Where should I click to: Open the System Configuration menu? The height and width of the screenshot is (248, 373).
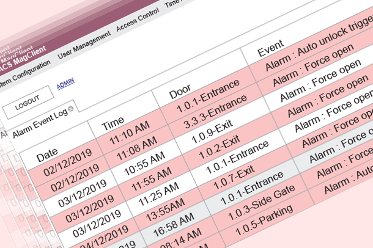(24, 73)
